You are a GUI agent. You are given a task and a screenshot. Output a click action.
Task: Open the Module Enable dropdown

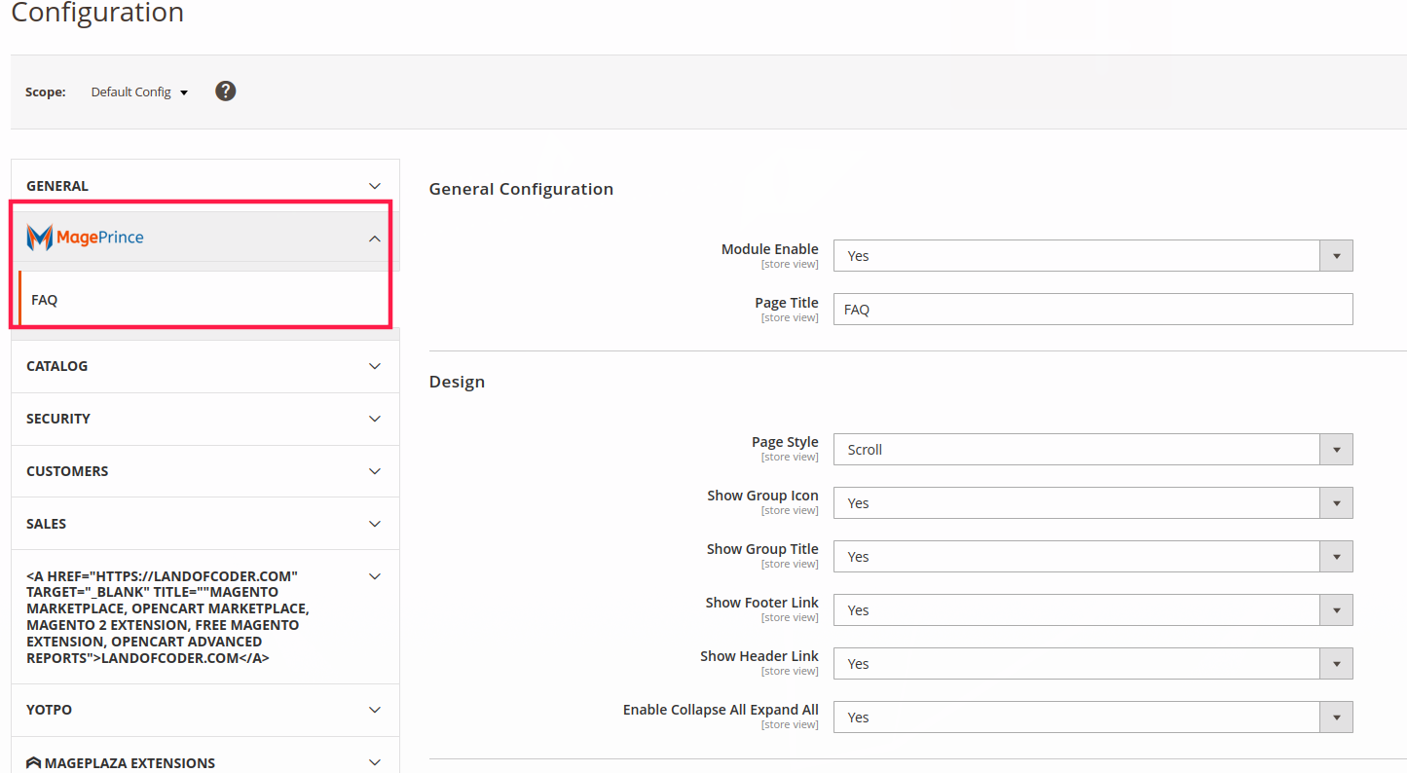(x=1092, y=256)
